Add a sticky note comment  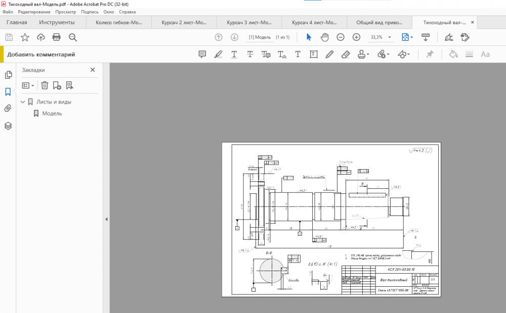pos(202,55)
